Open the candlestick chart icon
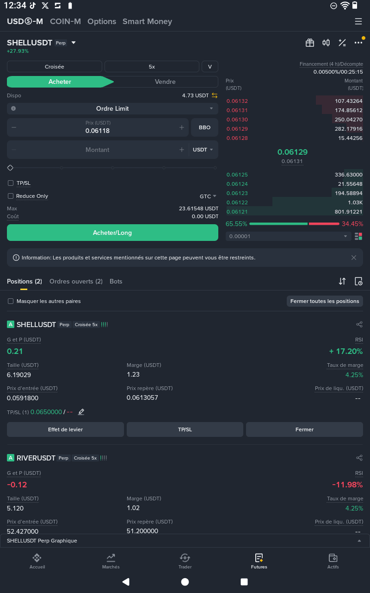370x593 pixels. (x=326, y=43)
